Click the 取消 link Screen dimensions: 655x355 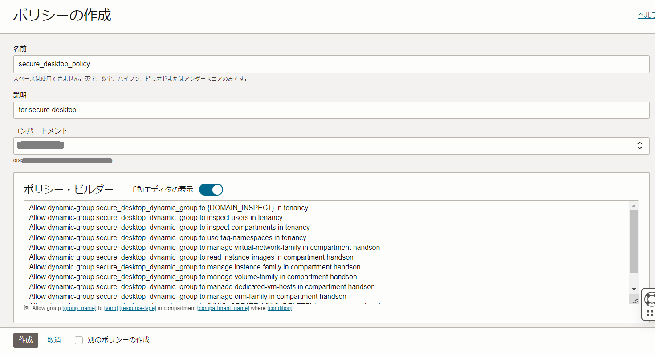(53, 340)
